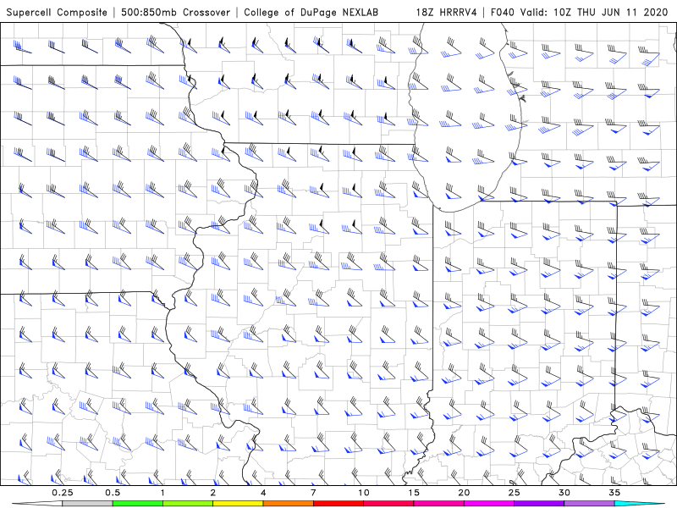Select the green swatch between 0.5 and 1
The height and width of the screenshot is (508, 677).
click(x=138, y=504)
